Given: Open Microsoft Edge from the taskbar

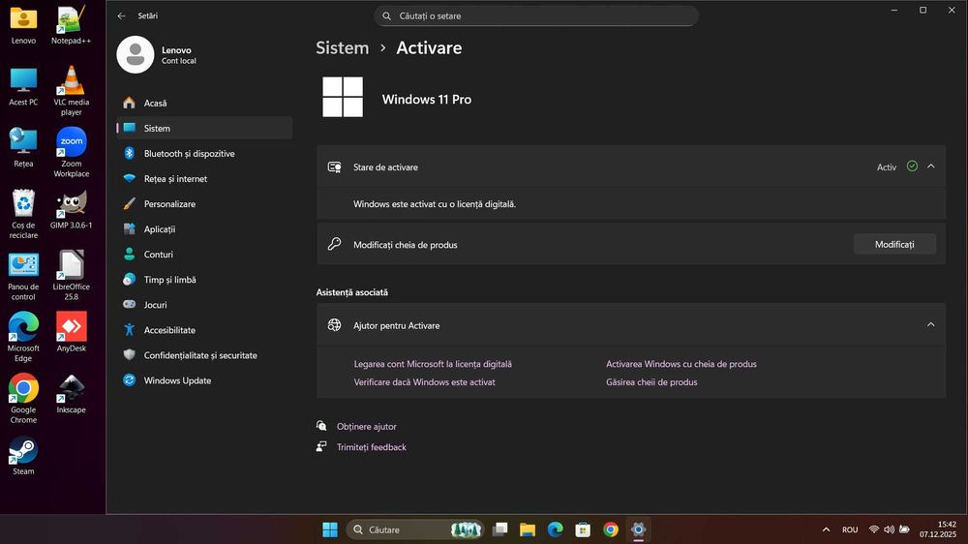Looking at the screenshot, I should pyautogui.click(x=555, y=529).
